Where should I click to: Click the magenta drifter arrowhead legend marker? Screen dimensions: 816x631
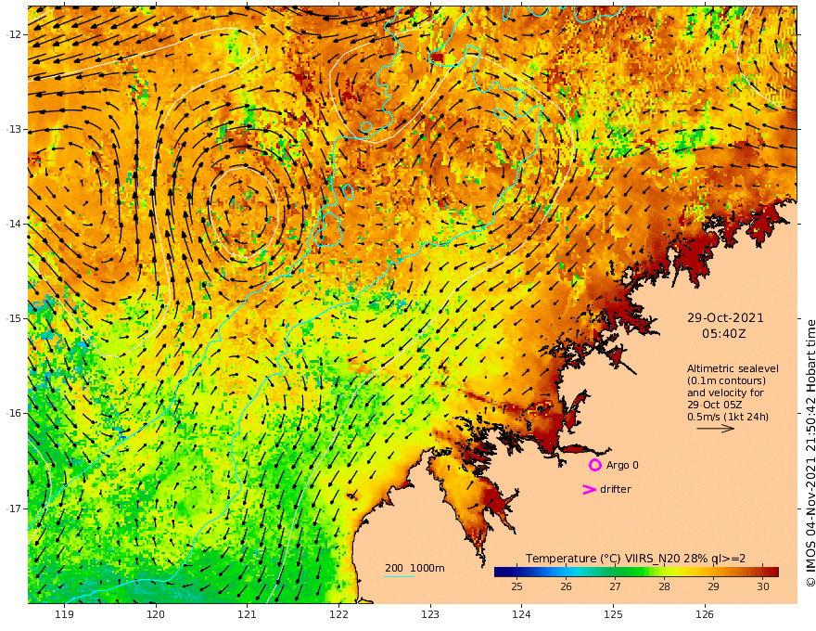[589, 489]
